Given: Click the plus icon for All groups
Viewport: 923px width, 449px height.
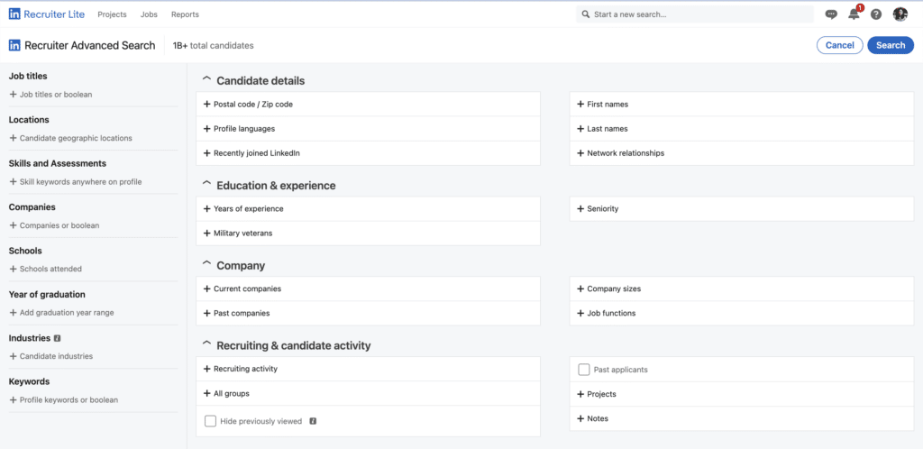Looking at the screenshot, I should pos(206,393).
